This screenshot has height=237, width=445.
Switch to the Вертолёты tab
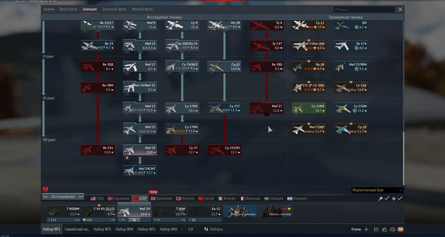point(68,9)
